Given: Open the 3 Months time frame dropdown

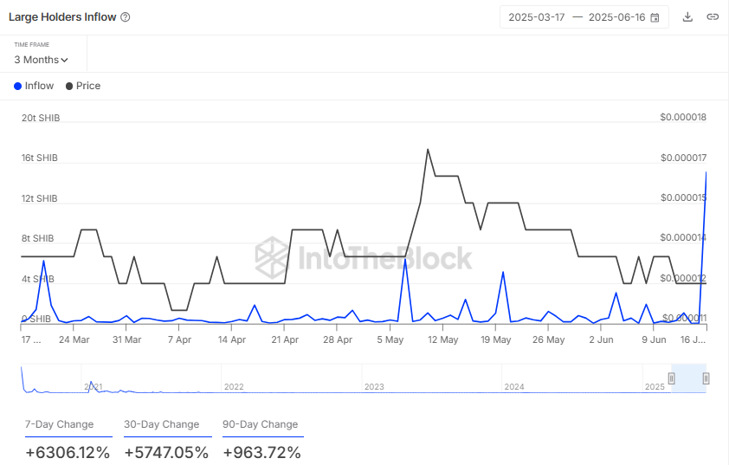Looking at the screenshot, I should [x=41, y=60].
